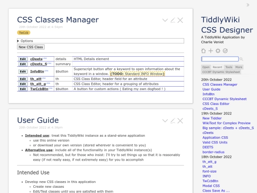
Task: Click the 'summary' element cell
Action: coord(63,64)
